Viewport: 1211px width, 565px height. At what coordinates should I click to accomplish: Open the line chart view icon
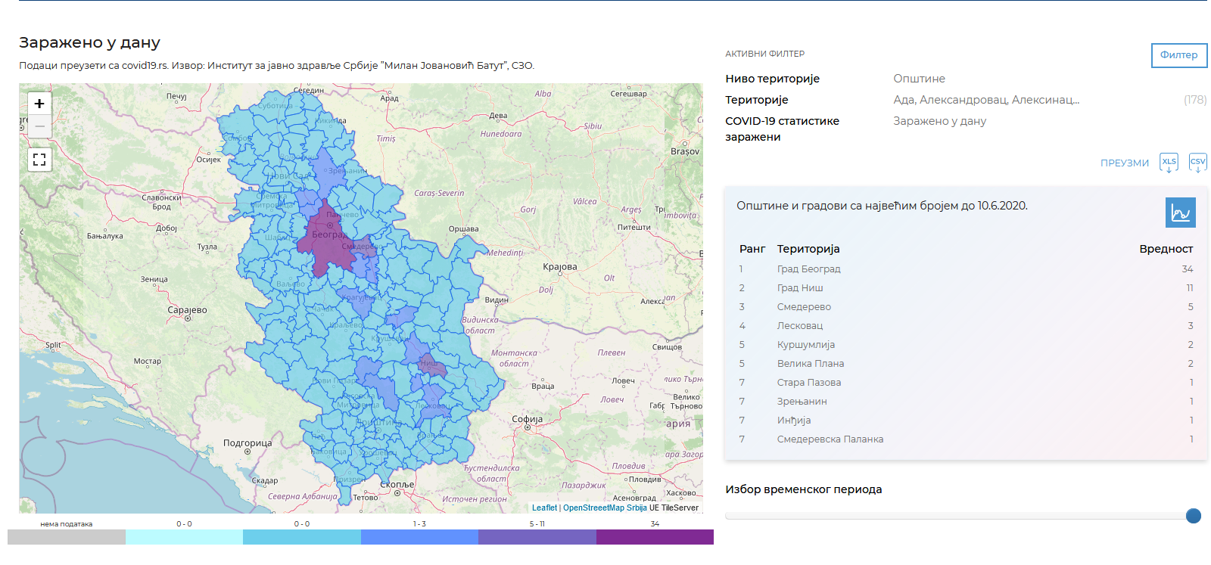tap(1180, 213)
